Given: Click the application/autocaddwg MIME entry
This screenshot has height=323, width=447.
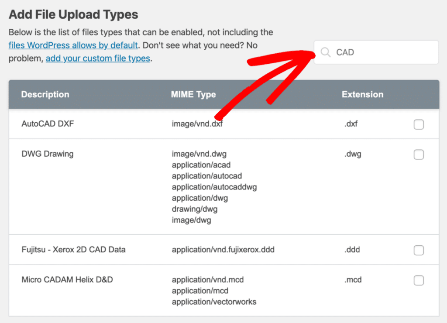Looking at the screenshot, I should (x=214, y=187).
